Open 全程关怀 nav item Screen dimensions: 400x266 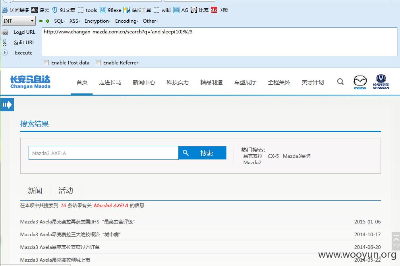(279, 82)
